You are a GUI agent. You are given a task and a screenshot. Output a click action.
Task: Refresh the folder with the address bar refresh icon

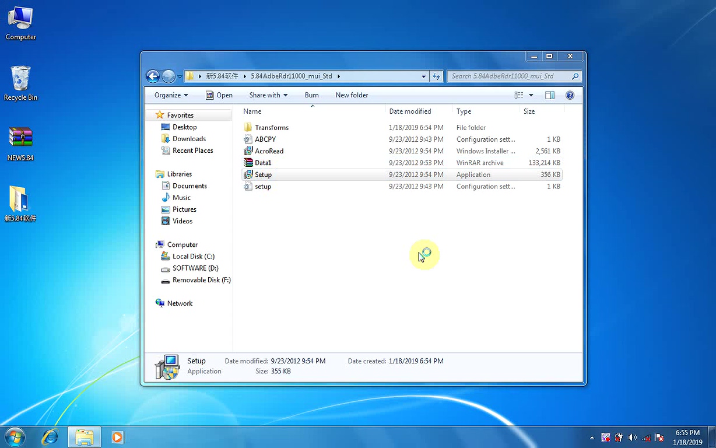(x=436, y=76)
